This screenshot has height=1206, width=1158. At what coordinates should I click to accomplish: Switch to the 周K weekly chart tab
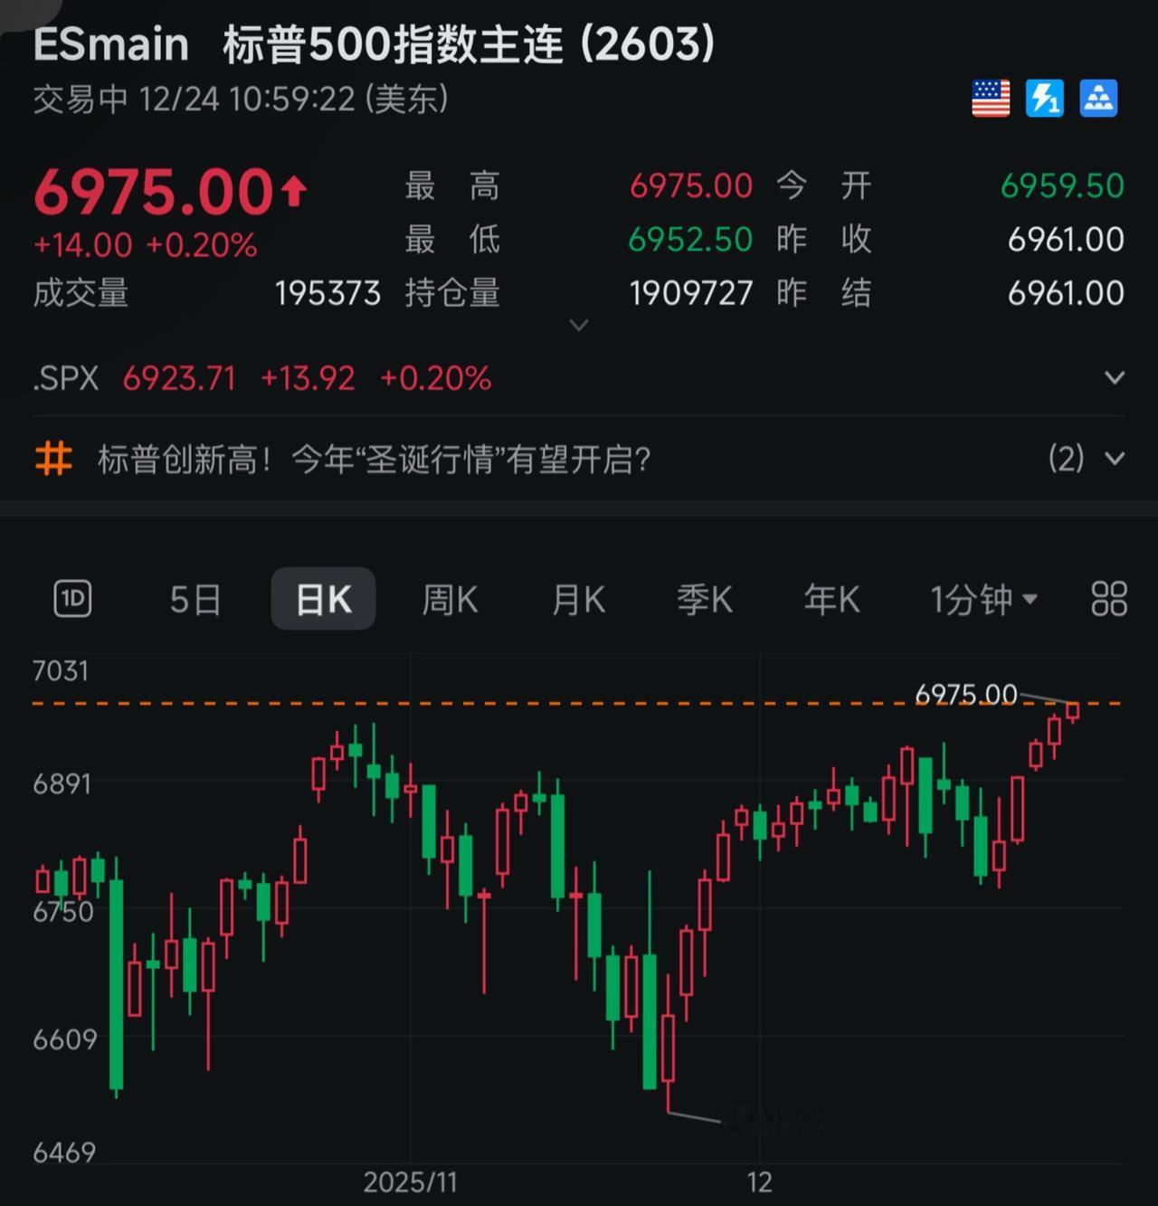pos(450,599)
